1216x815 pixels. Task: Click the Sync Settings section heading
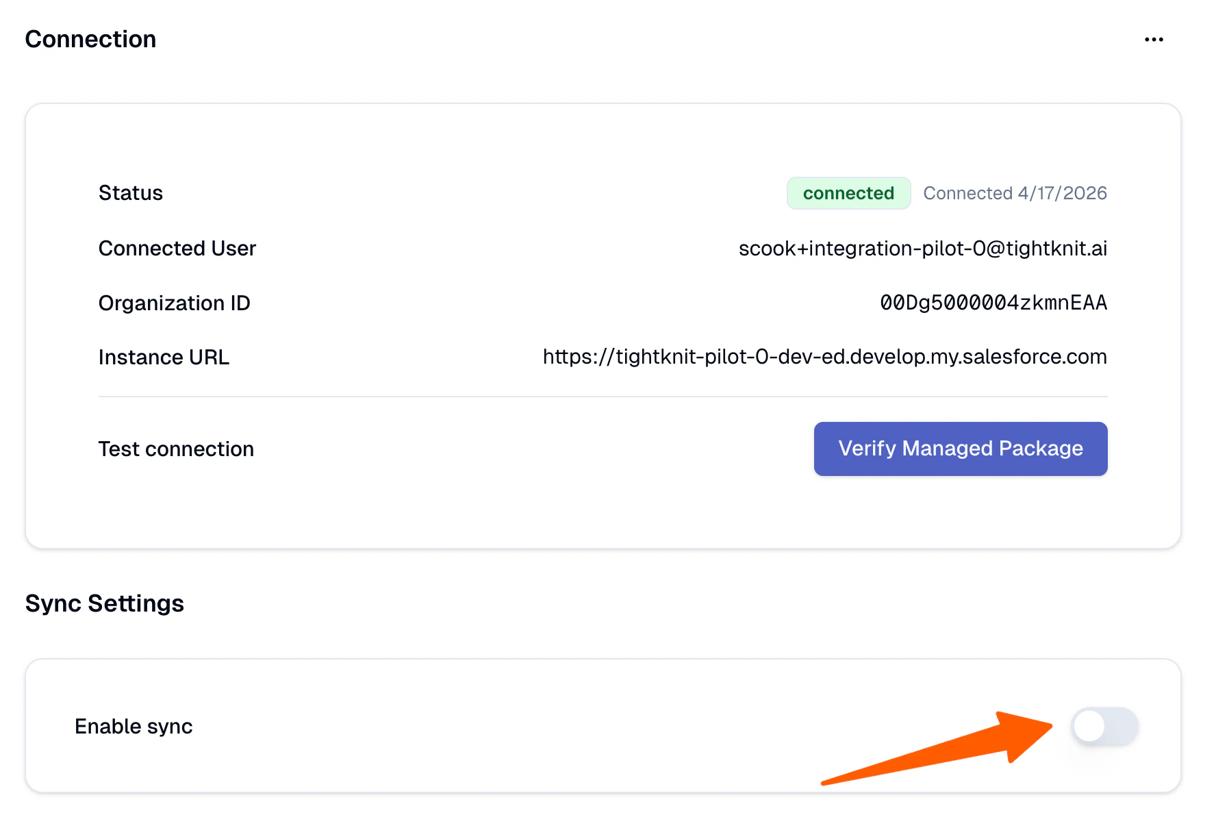point(105,603)
